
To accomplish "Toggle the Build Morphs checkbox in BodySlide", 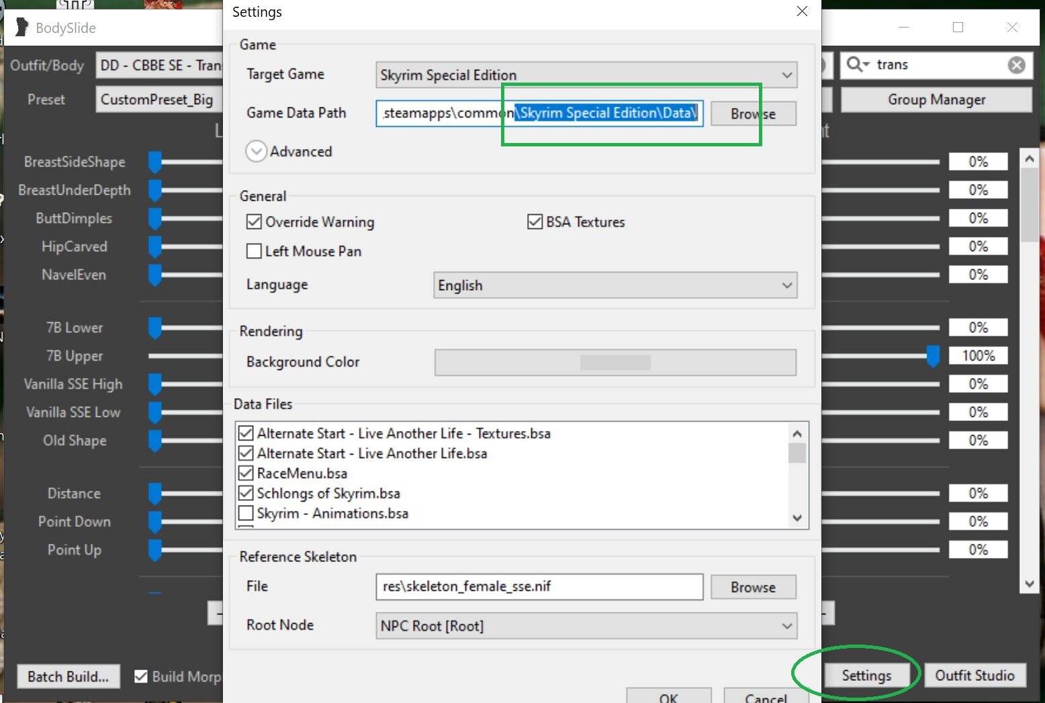I will point(141,676).
